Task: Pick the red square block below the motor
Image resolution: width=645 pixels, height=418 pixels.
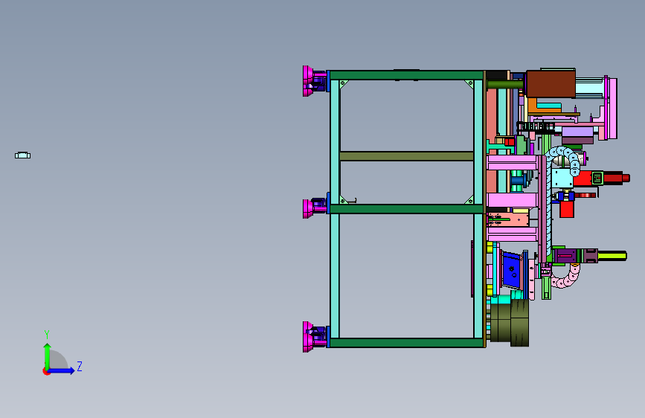Action: coord(567,209)
